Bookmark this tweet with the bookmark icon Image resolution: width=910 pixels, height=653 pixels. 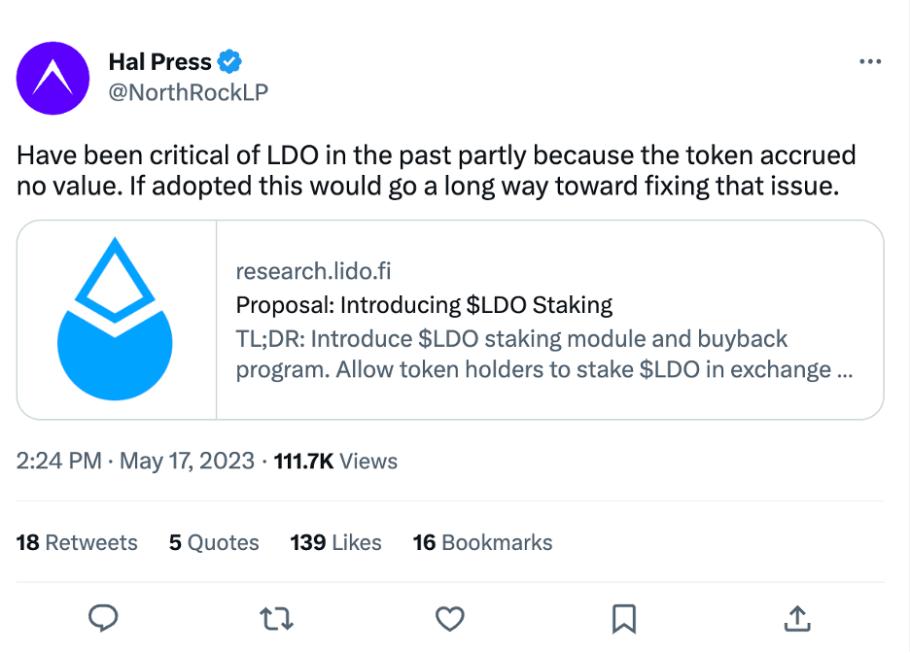pyautogui.click(x=623, y=617)
